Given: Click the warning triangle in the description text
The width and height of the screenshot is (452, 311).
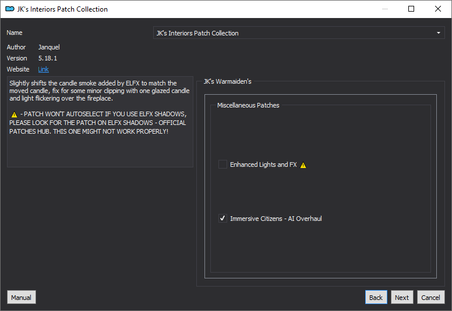Looking at the screenshot, I should (x=14, y=115).
